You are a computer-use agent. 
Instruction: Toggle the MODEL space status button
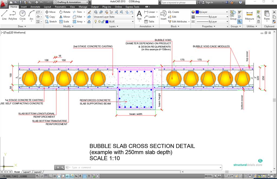coord(208,176)
